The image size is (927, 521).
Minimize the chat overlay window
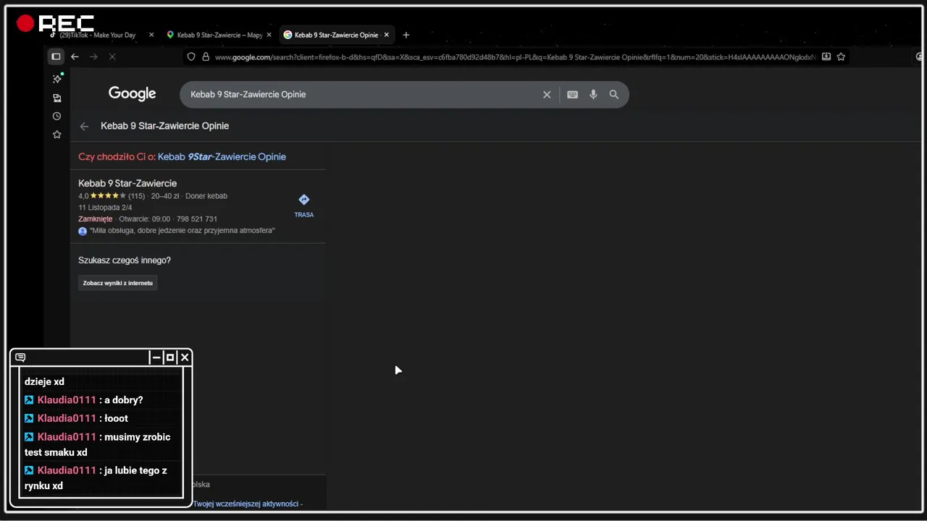coord(156,357)
